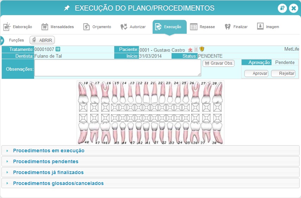This screenshot has height=198, width=301.
Task: Open the patient record list icon
Action: (x=196, y=49)
